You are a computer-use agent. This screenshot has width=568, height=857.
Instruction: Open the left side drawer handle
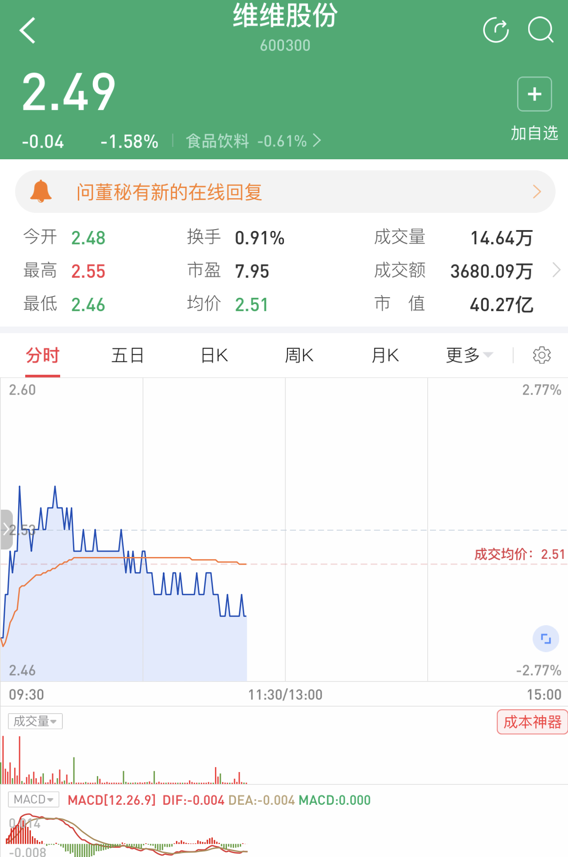click(x=6, y=529)
